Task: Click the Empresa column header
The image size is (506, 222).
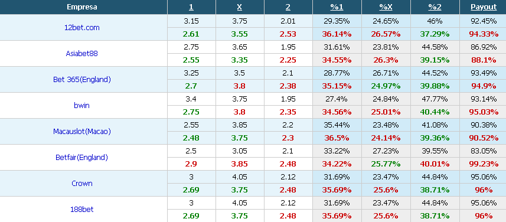Action: point(82,7)
